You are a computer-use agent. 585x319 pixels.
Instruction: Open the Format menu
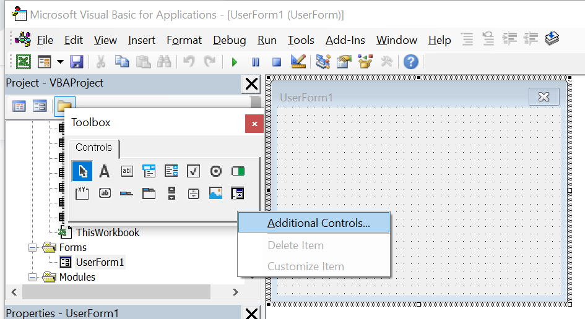click(x=184, y=40)
